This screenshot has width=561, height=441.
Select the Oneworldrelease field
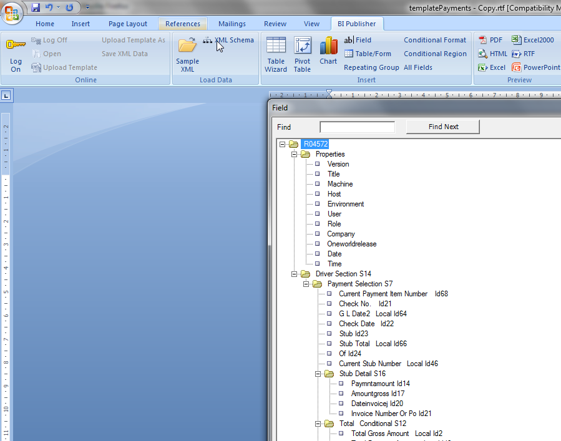(x=352, y=244)
